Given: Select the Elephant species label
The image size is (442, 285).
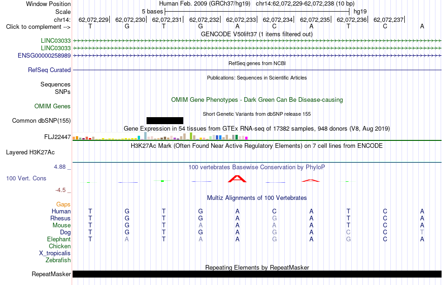Looking at the screenshot, I should pos(59,239).
